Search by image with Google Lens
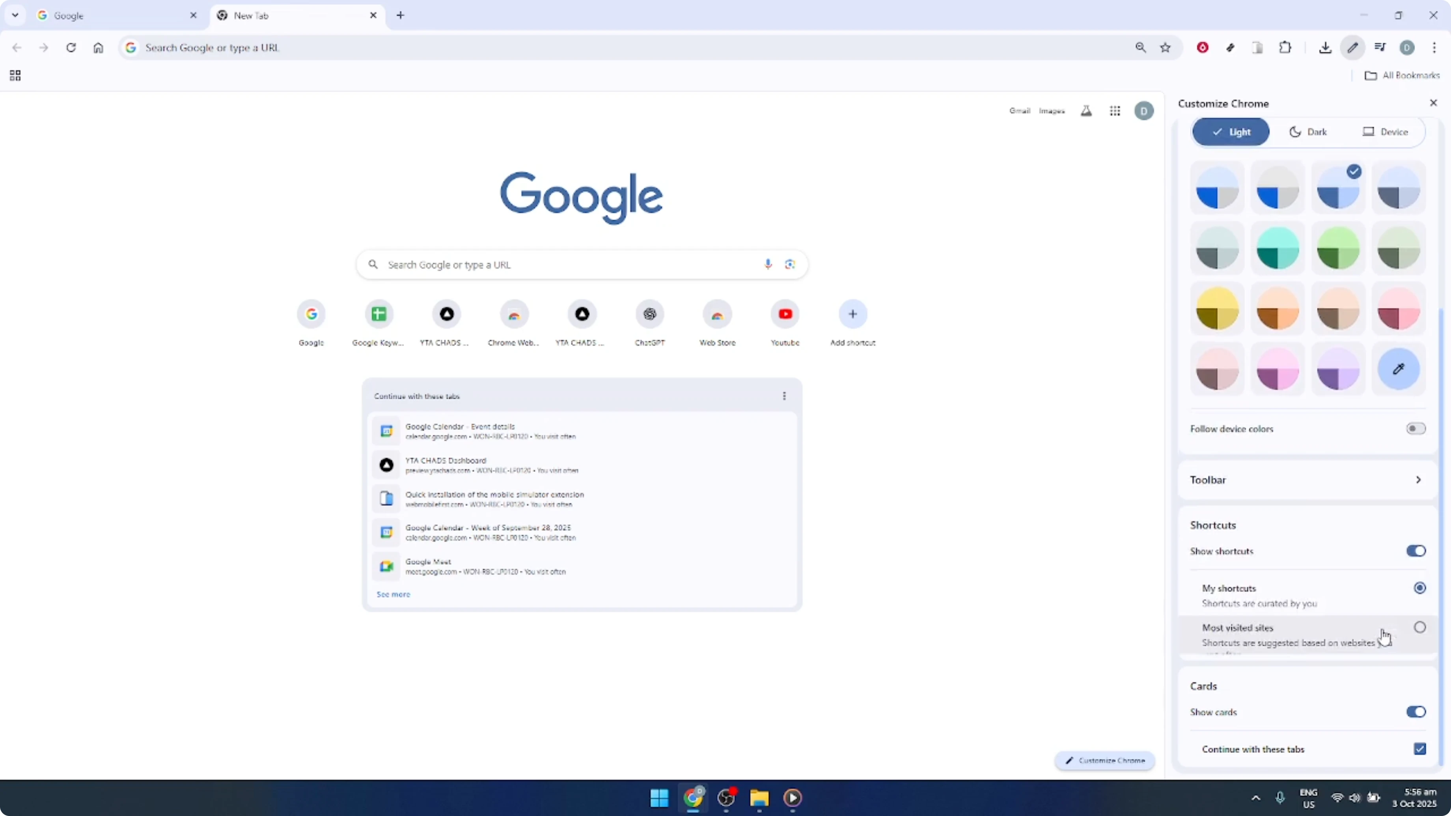 [x=790, y=264]
